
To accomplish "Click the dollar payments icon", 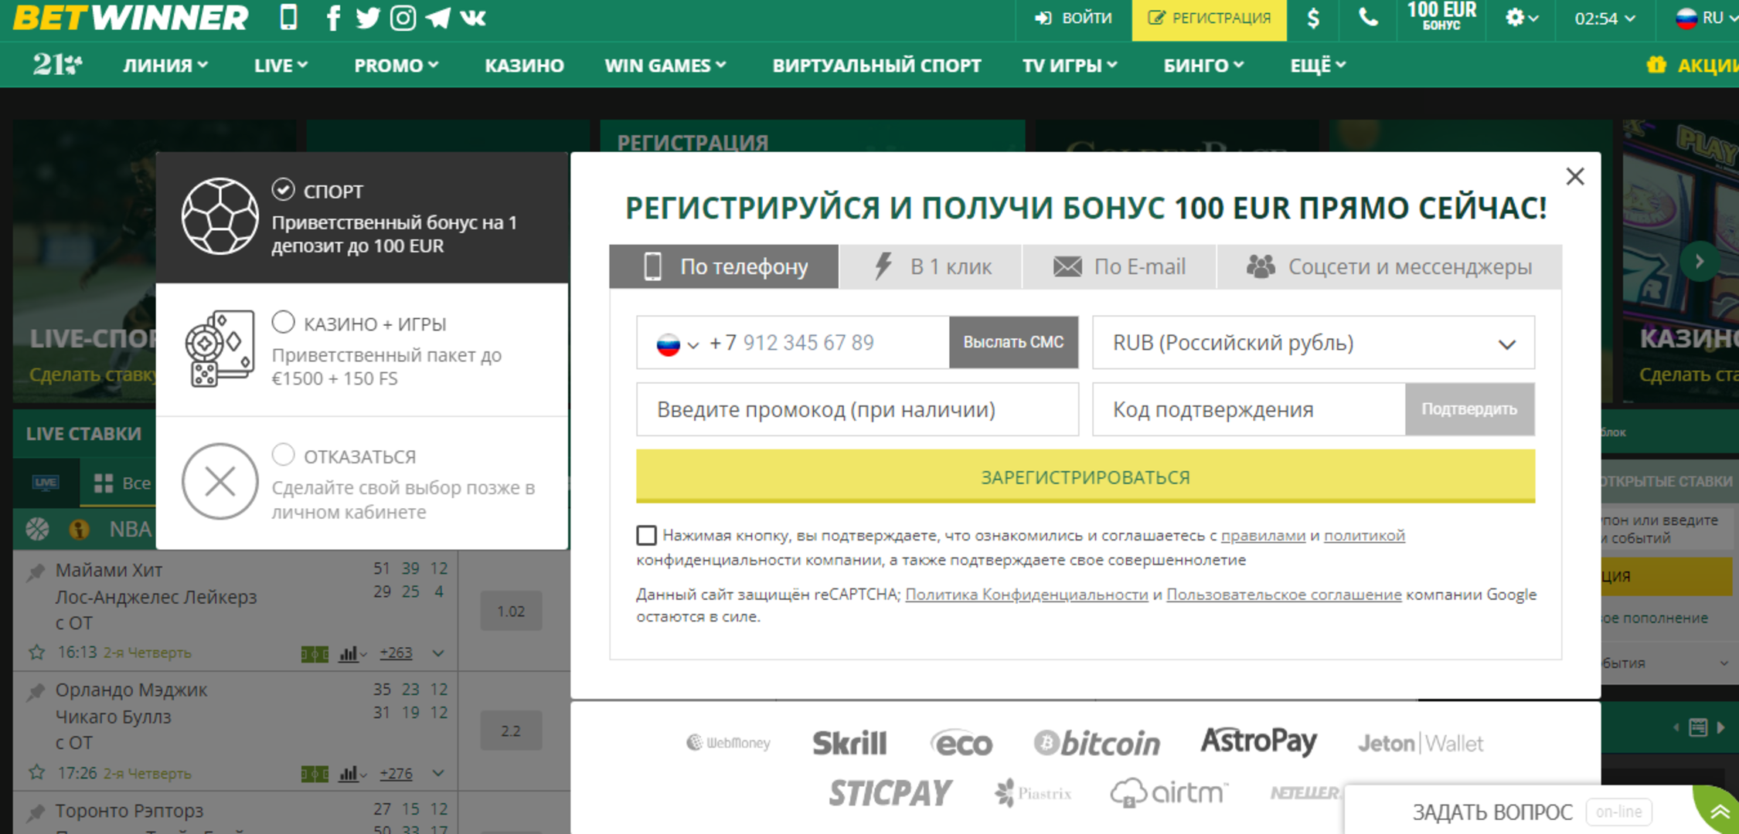I will (x=1313, y=18).
